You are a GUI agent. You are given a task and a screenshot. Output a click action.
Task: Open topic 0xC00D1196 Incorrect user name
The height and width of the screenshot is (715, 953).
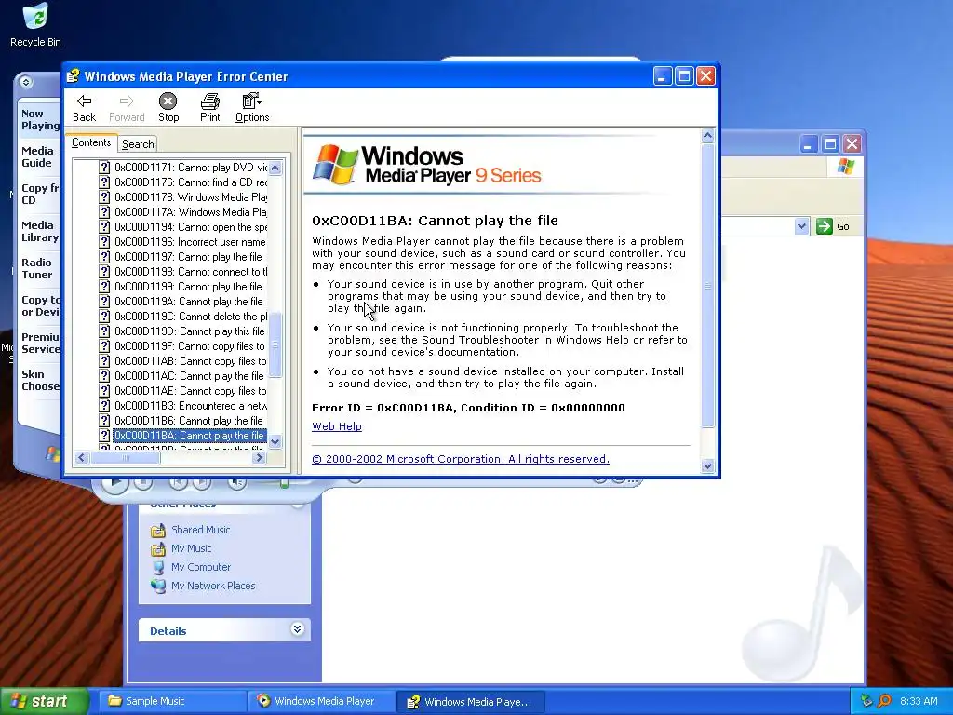pos(190,242)
